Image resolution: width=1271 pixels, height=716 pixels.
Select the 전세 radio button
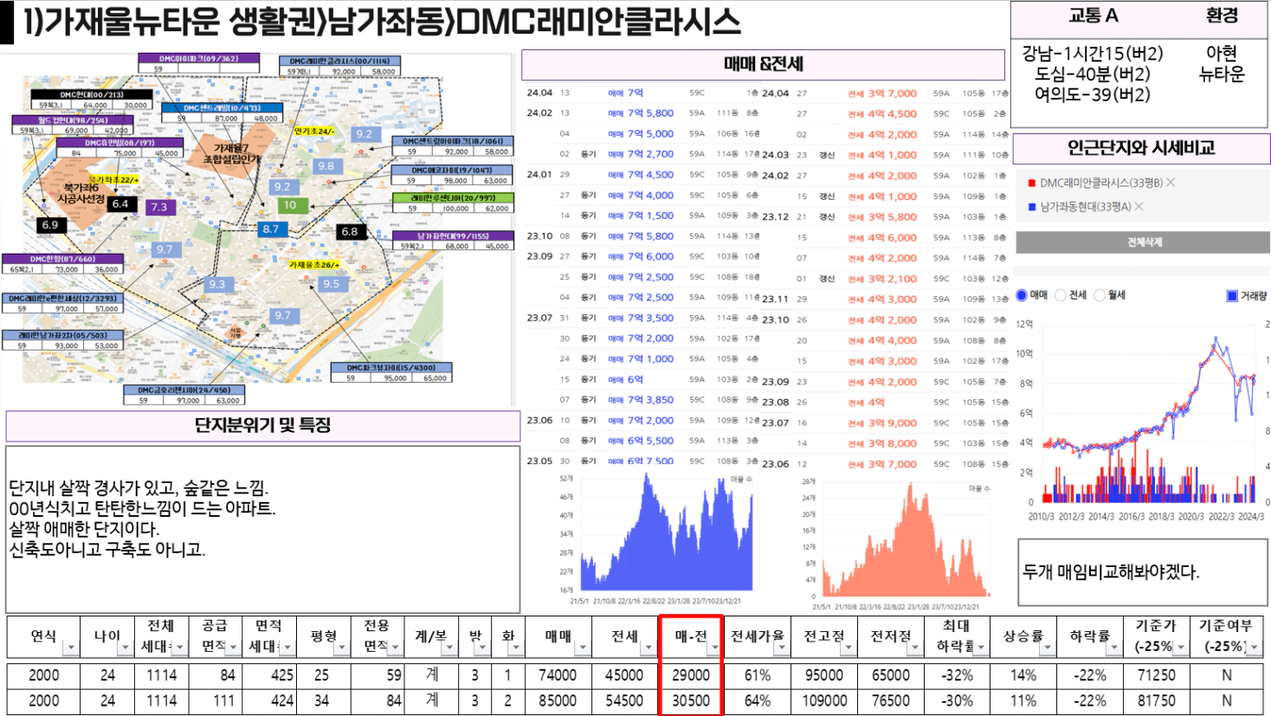pyautogui.click(x=1061, y=295)
